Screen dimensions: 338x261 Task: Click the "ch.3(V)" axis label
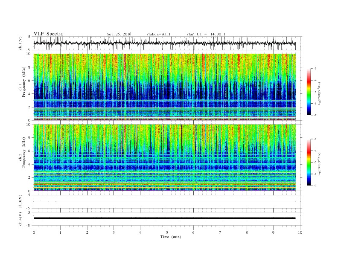pos(20,202)
